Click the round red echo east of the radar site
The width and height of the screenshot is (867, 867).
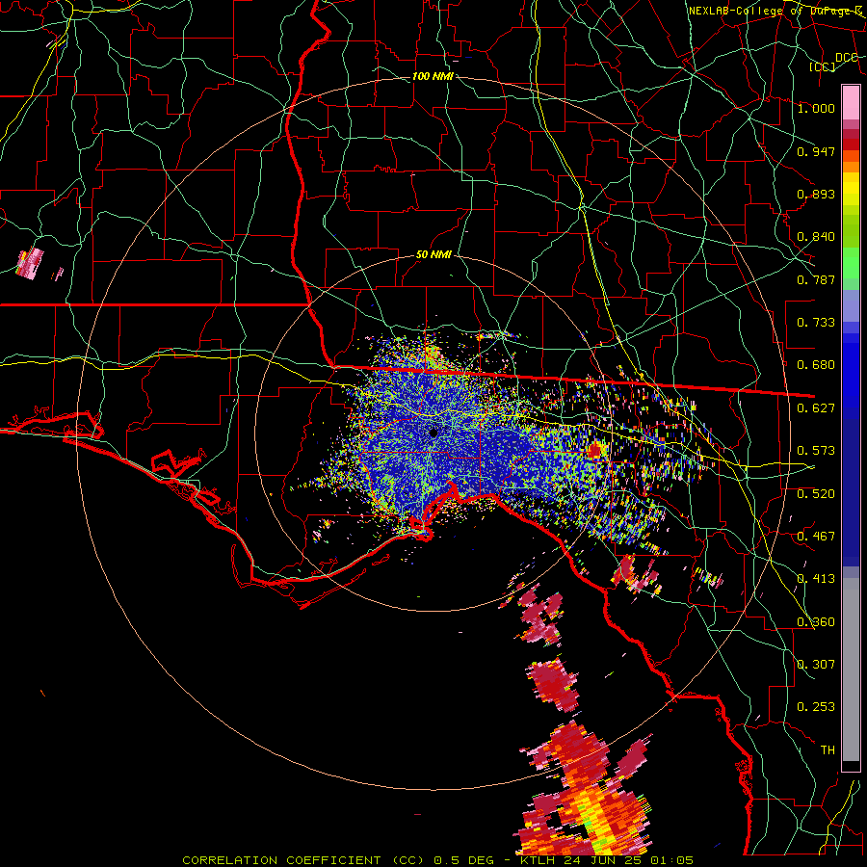595,450
